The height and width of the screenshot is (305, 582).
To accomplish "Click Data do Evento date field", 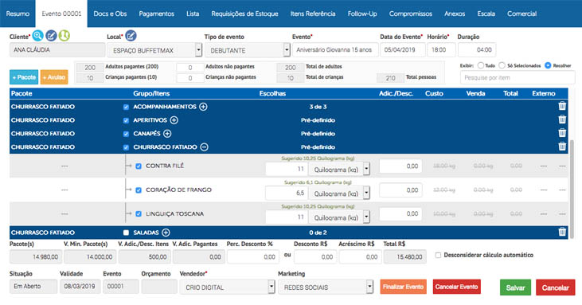I will point(403,49).
